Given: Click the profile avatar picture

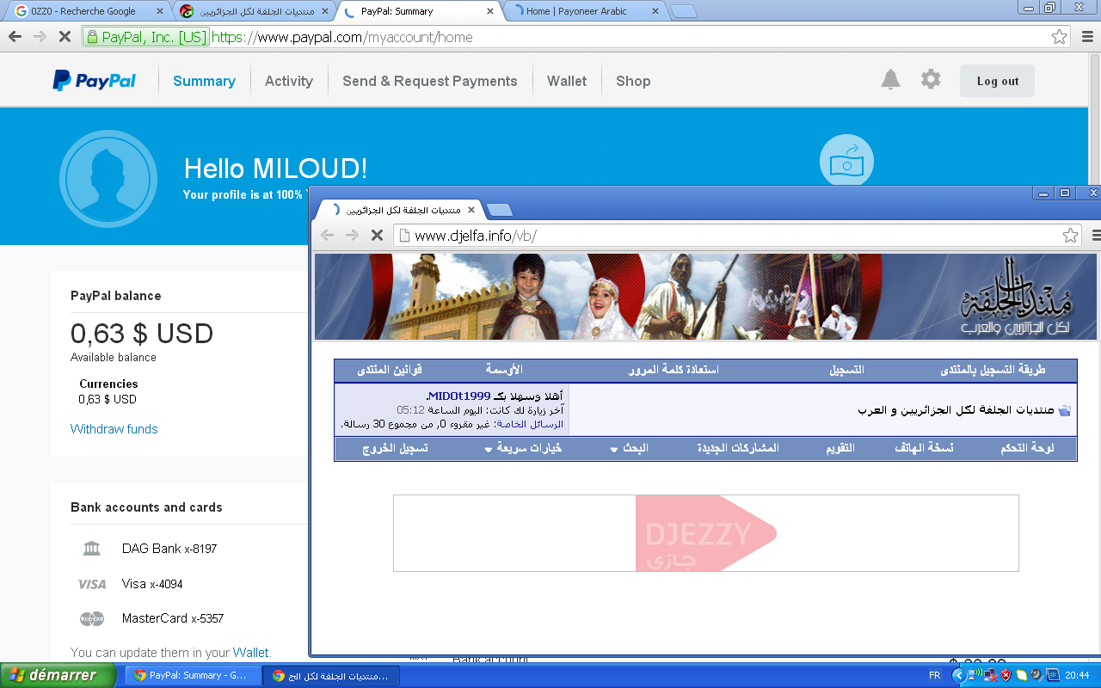Looking at the screenshot, I should [108, 179].
